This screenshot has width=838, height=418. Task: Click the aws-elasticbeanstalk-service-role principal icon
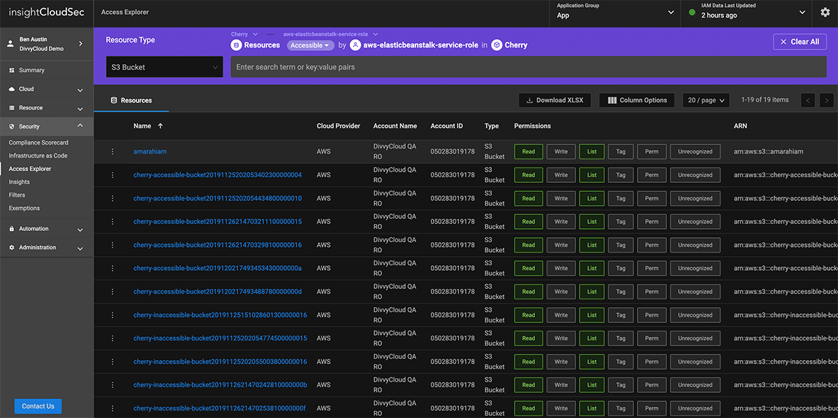355,45
